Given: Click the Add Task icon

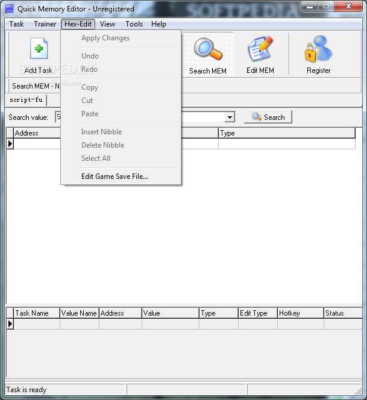Looking at the screenshot, I should point(39,48).
